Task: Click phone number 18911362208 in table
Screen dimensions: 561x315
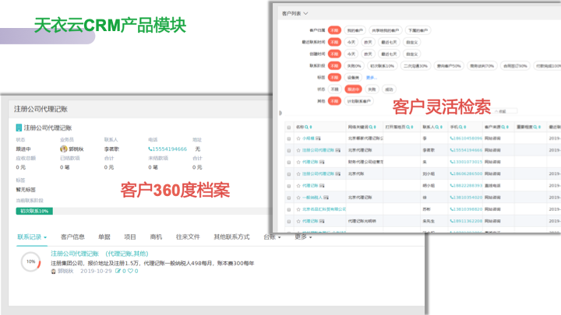Action: coord(467,221)
